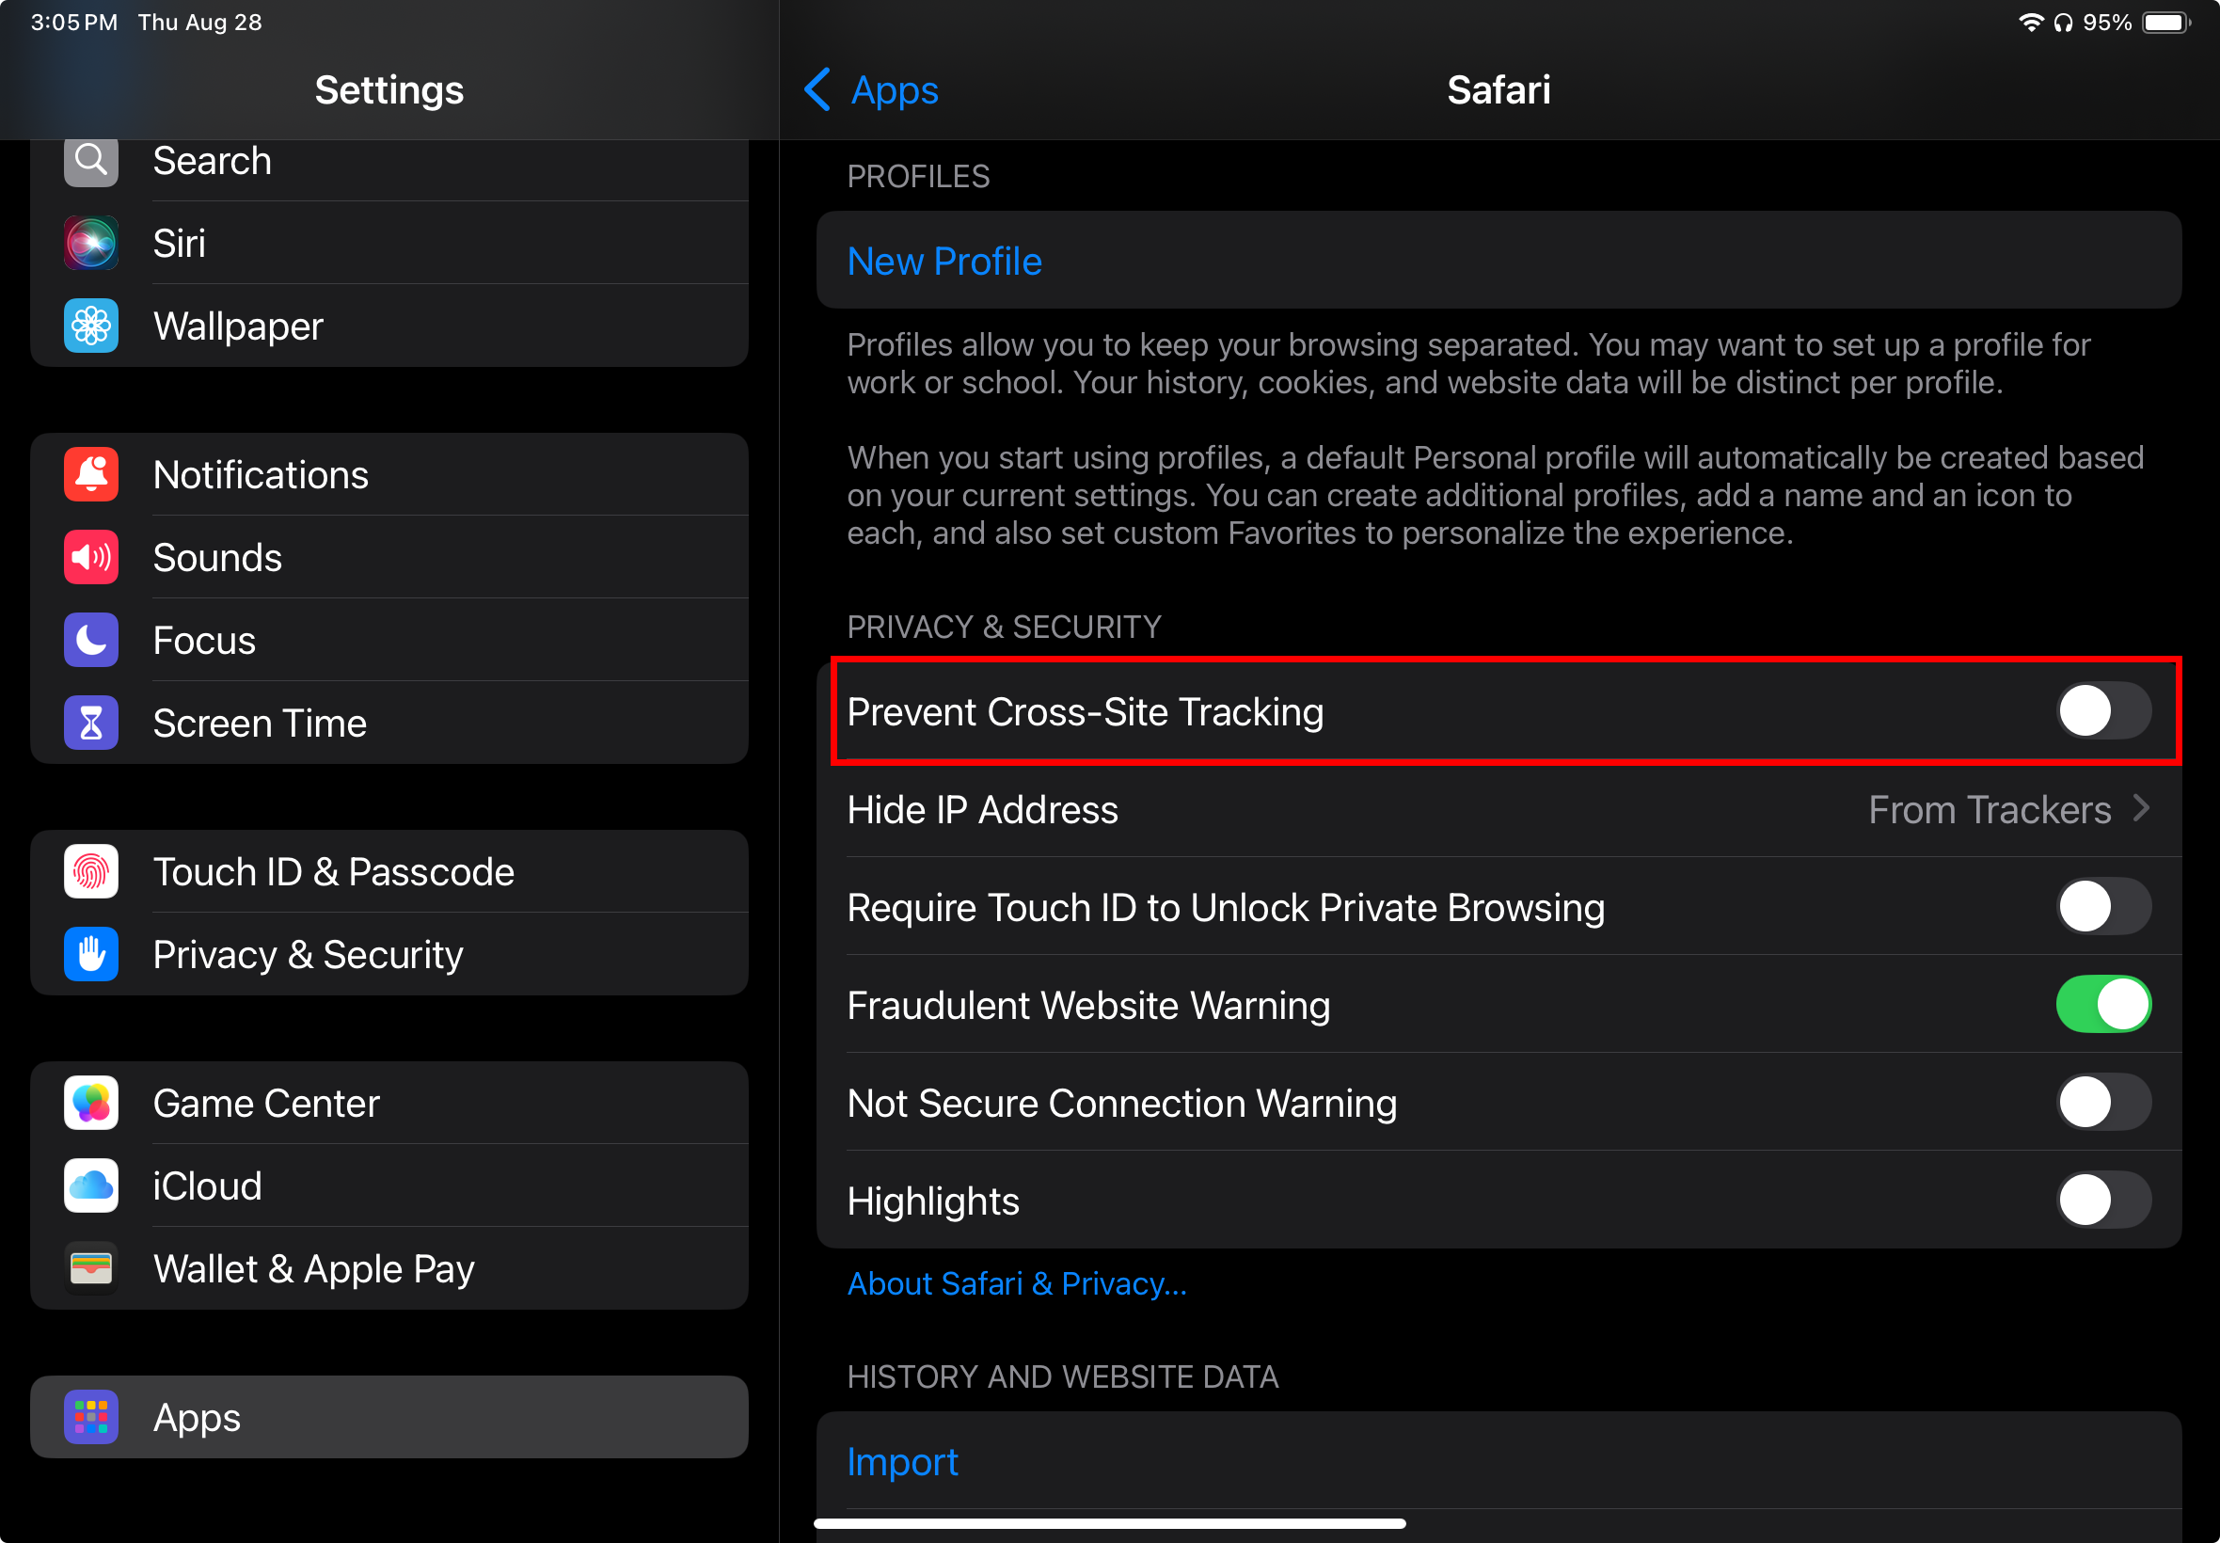
Task: Expand Hide IP Address options chevron
Action: tap(2142, 809)
